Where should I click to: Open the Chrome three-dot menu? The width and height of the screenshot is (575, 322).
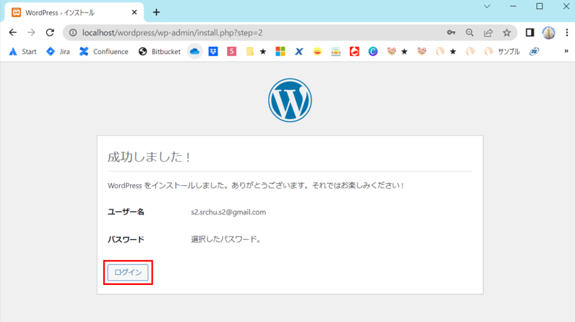pos(565,33)
